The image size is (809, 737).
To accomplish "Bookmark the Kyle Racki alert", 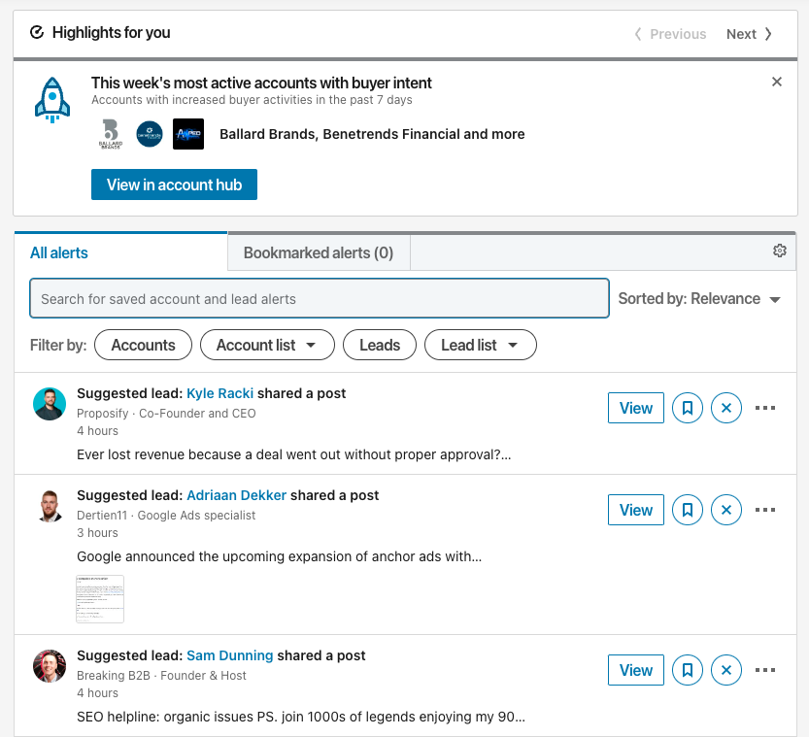I will pyautogui.click(x=688, y=408).
